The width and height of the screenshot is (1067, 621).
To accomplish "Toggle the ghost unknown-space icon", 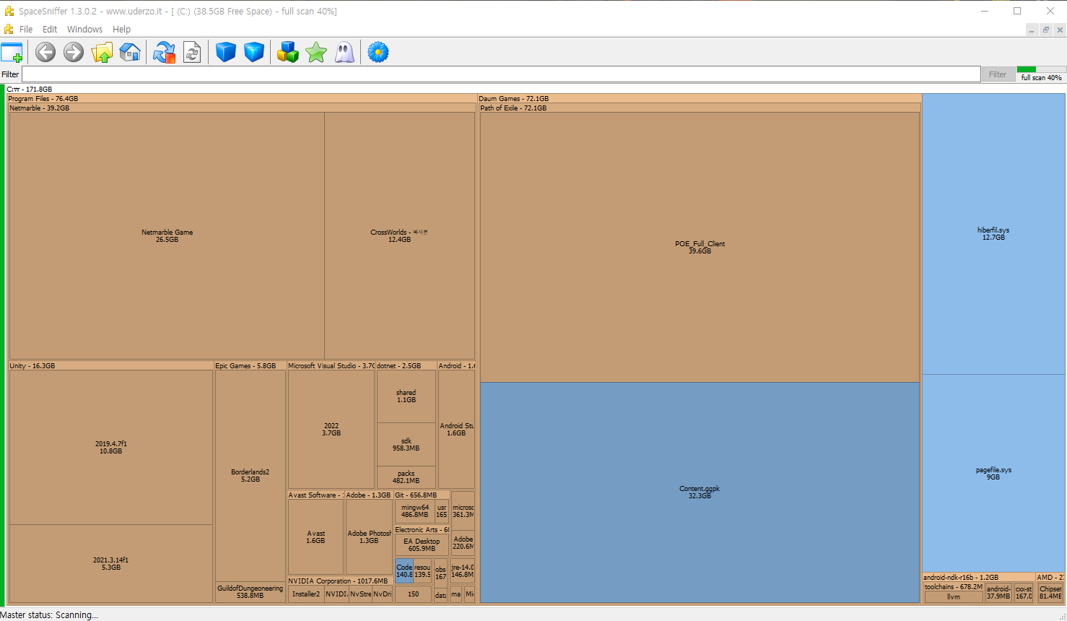I will tap(344, 52).
